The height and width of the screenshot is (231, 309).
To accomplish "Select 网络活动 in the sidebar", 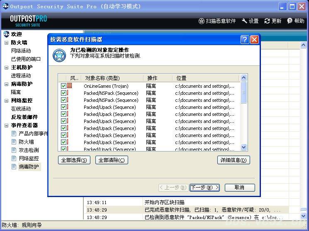I will point(21,51).
